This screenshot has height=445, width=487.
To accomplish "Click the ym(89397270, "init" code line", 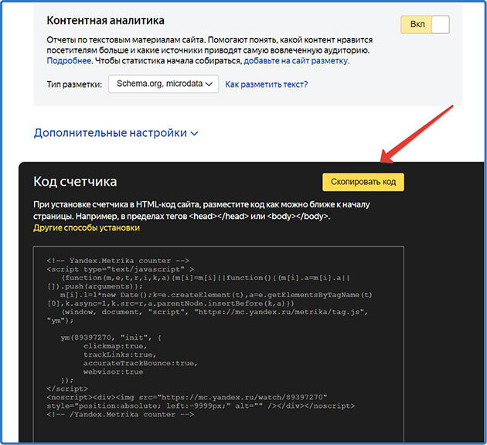I will tap(111, 337).
